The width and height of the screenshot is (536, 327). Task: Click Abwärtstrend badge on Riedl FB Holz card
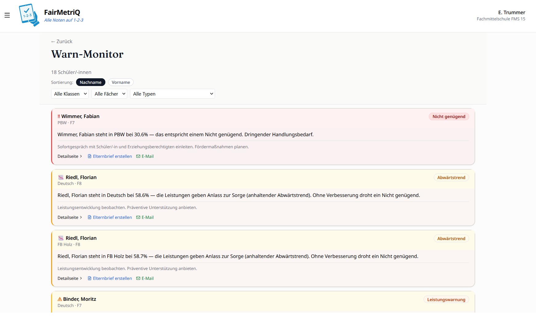[x=451, y=239]
